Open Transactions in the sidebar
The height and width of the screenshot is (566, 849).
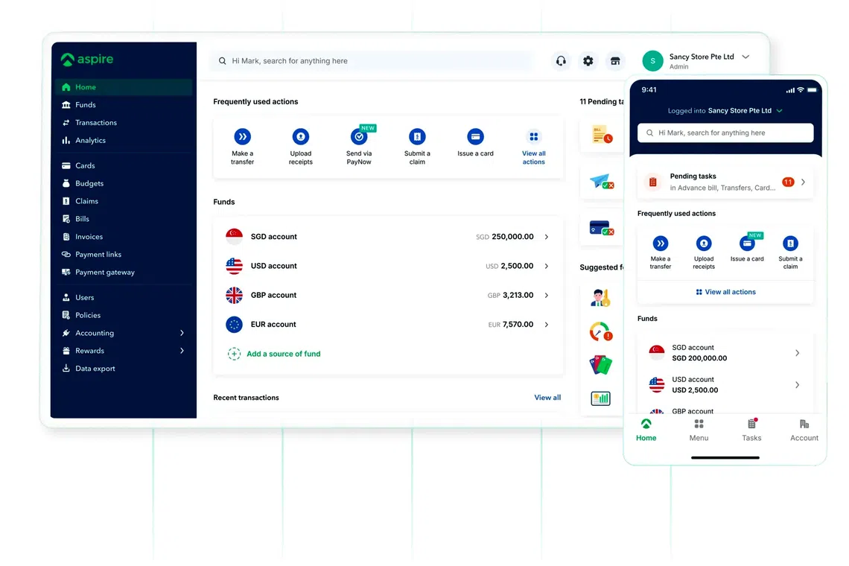click(x=96, y=123)
